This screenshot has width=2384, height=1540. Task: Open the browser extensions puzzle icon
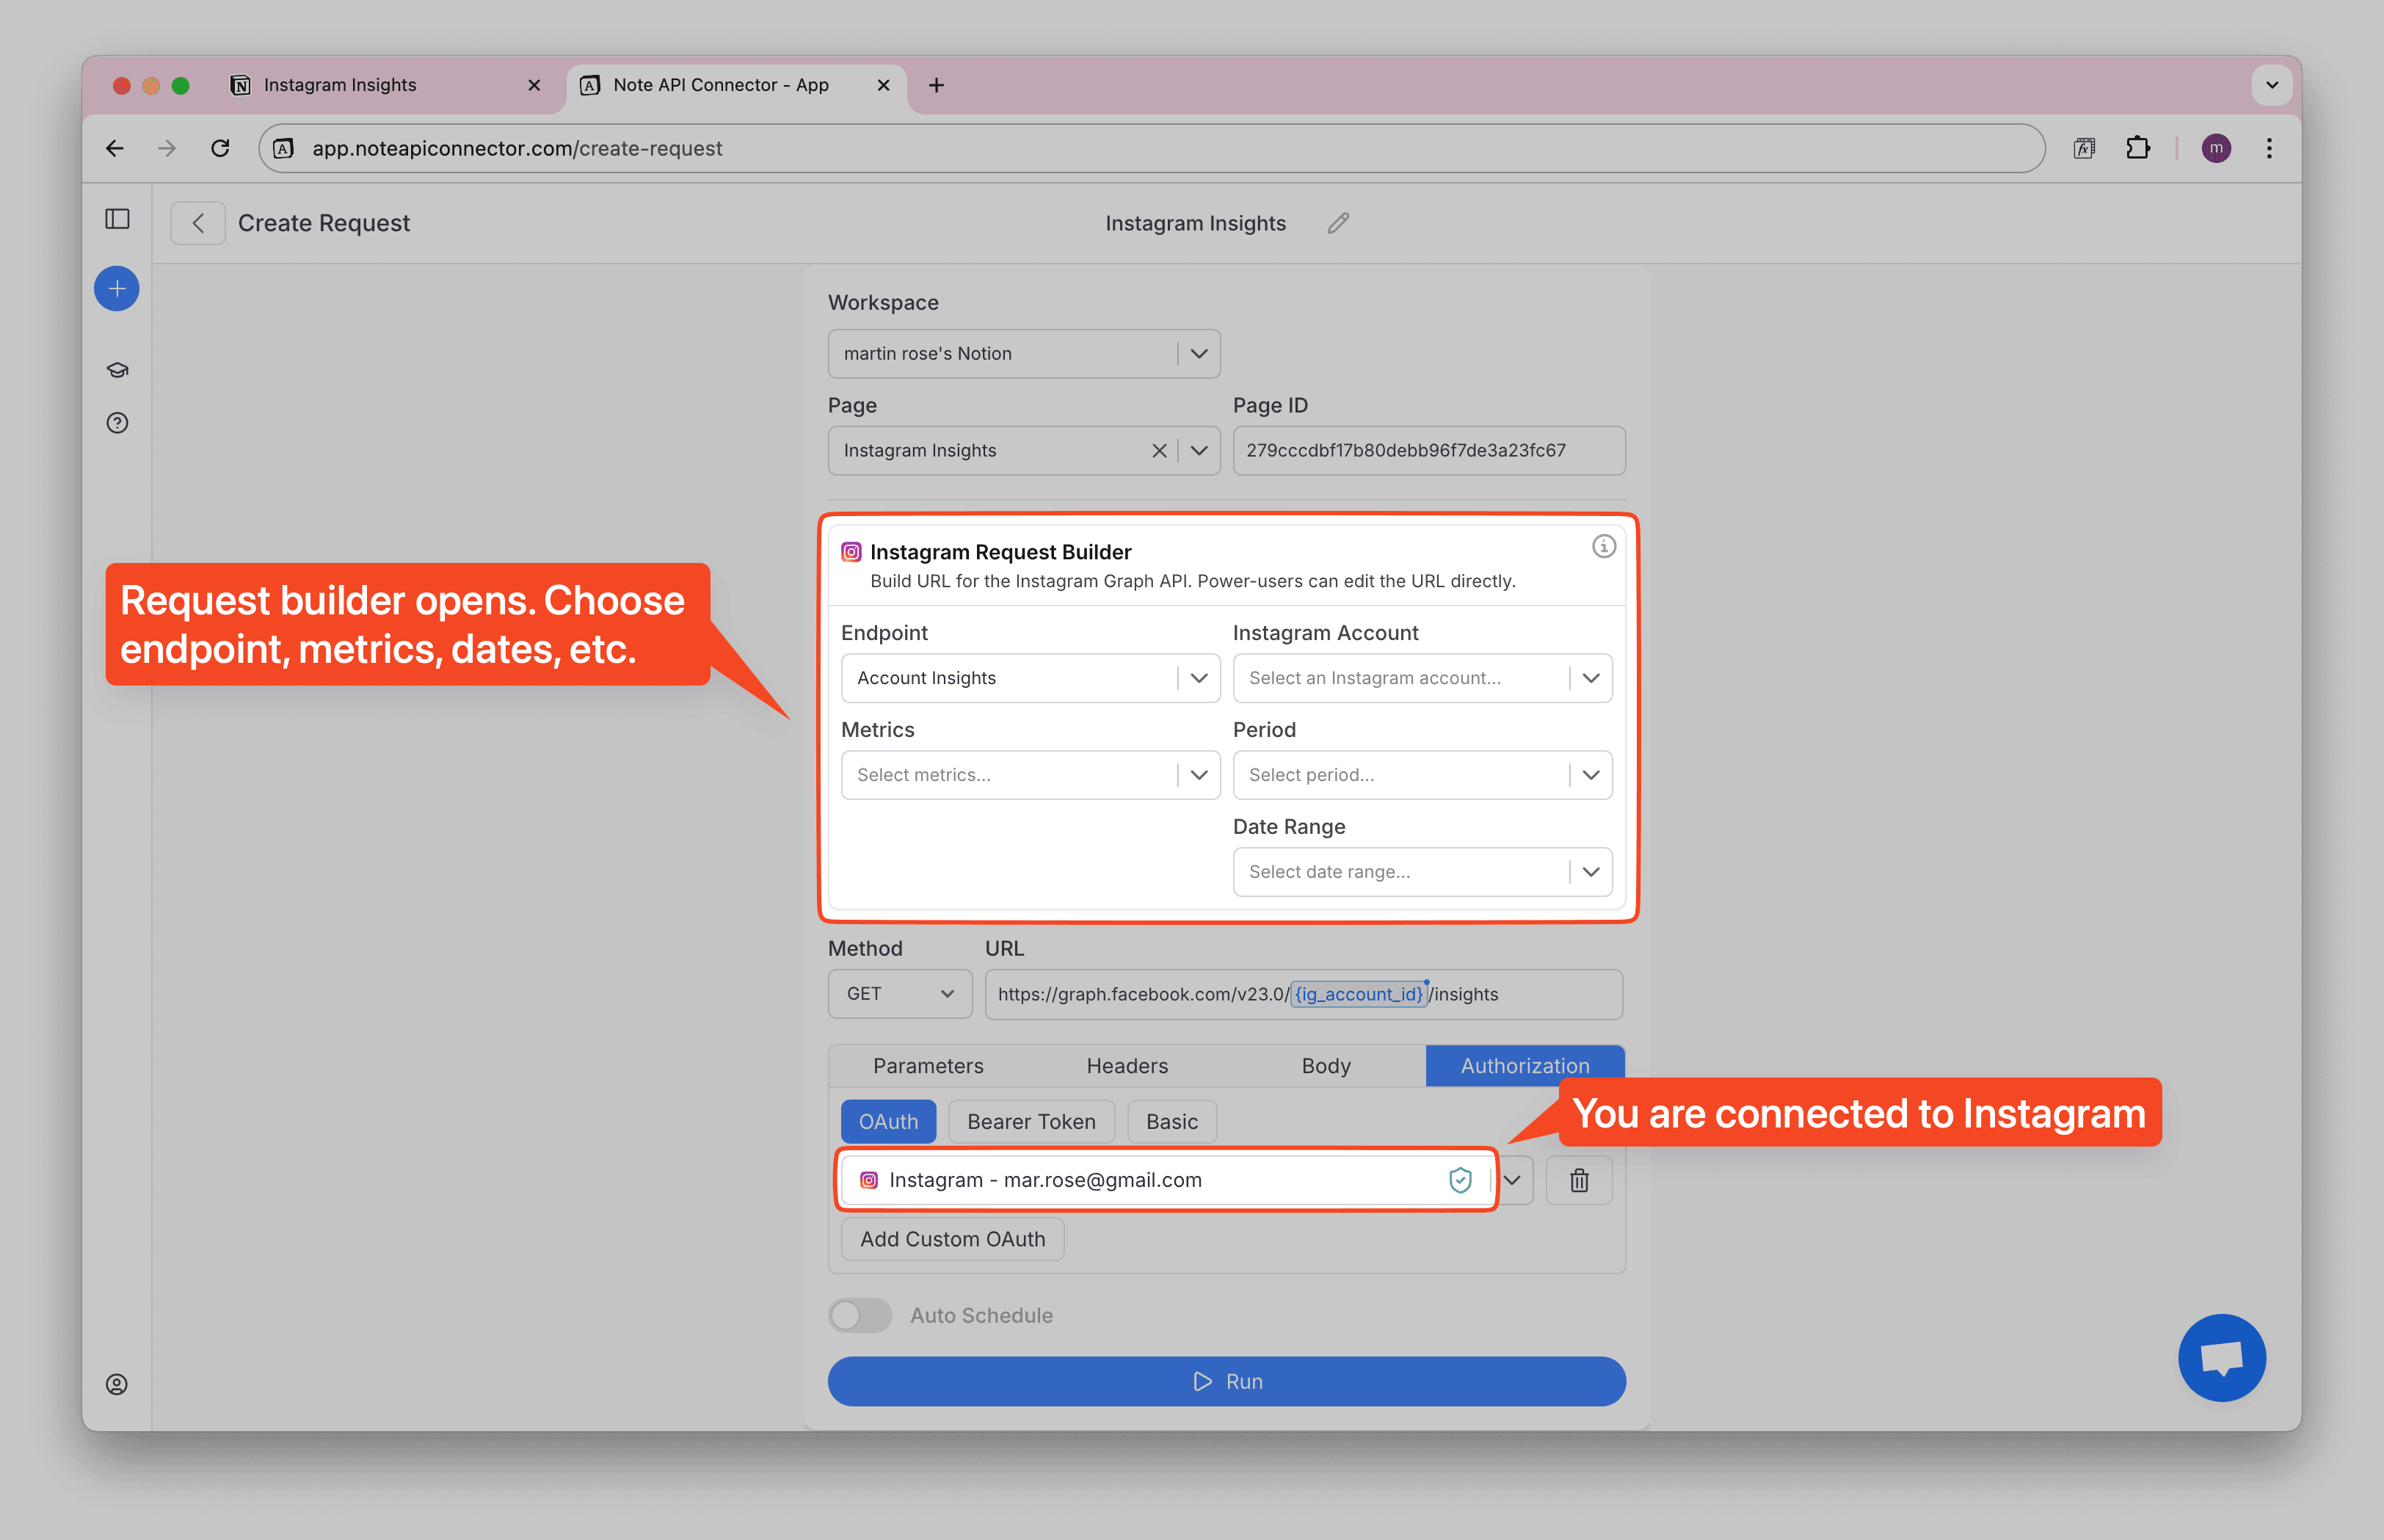coord(2137,148)
